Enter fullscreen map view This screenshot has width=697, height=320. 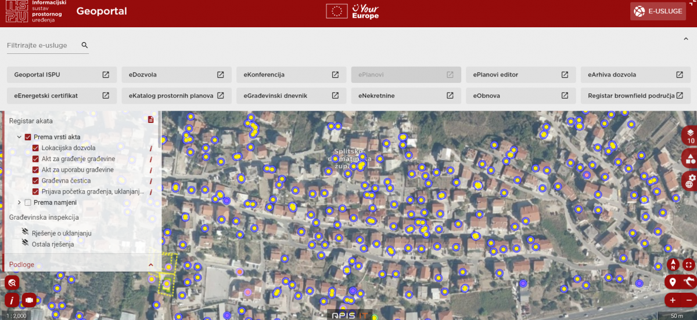[x=689, y=265]
